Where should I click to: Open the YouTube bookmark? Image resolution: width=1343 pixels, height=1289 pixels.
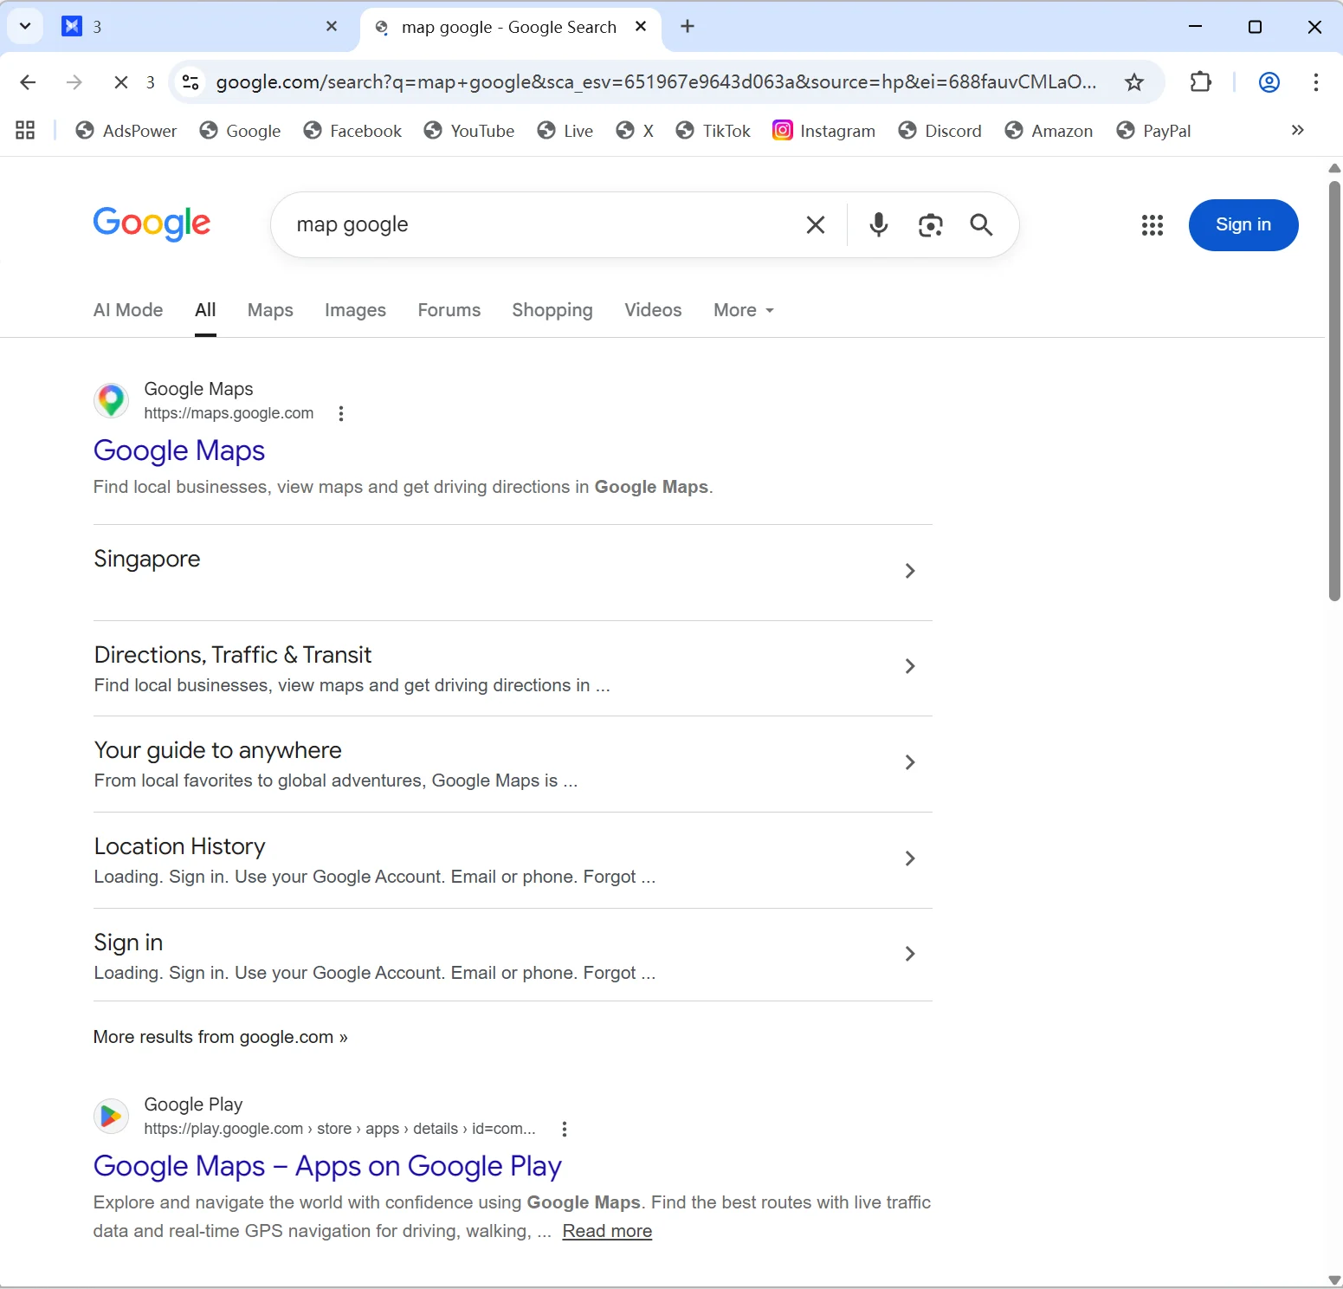click(469, 131)
